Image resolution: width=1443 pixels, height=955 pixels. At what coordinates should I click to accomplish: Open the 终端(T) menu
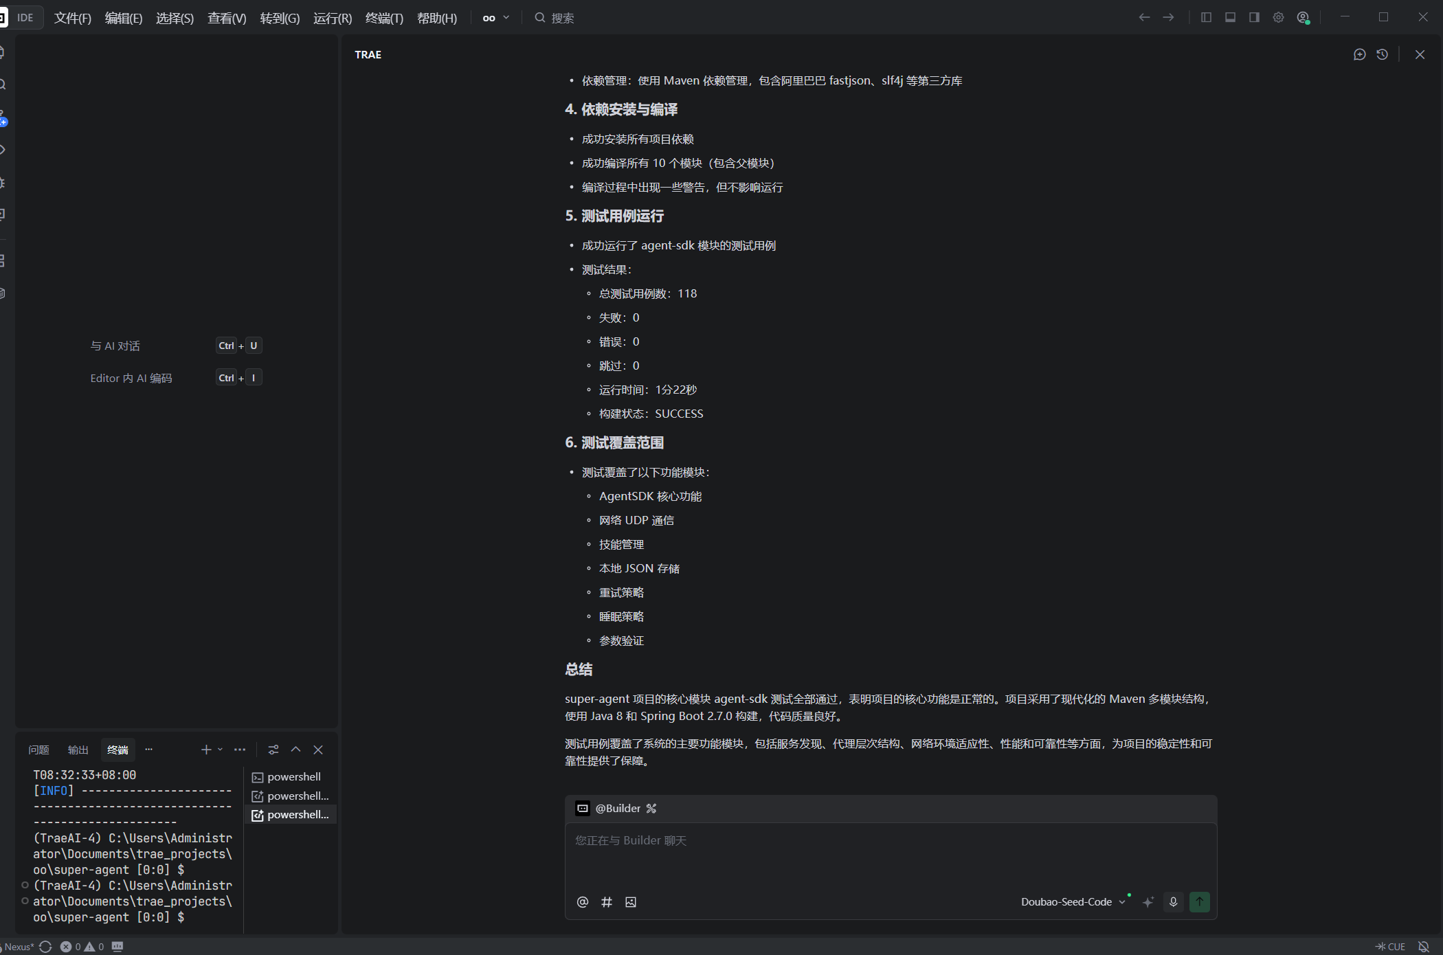(x=384, y=18)
